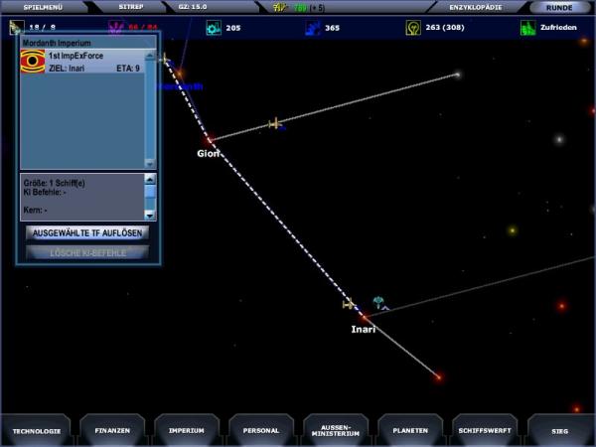Open the Personal screen
This screenshot has height=447, width=596.
pyautogui.click(x=261, y=430)
